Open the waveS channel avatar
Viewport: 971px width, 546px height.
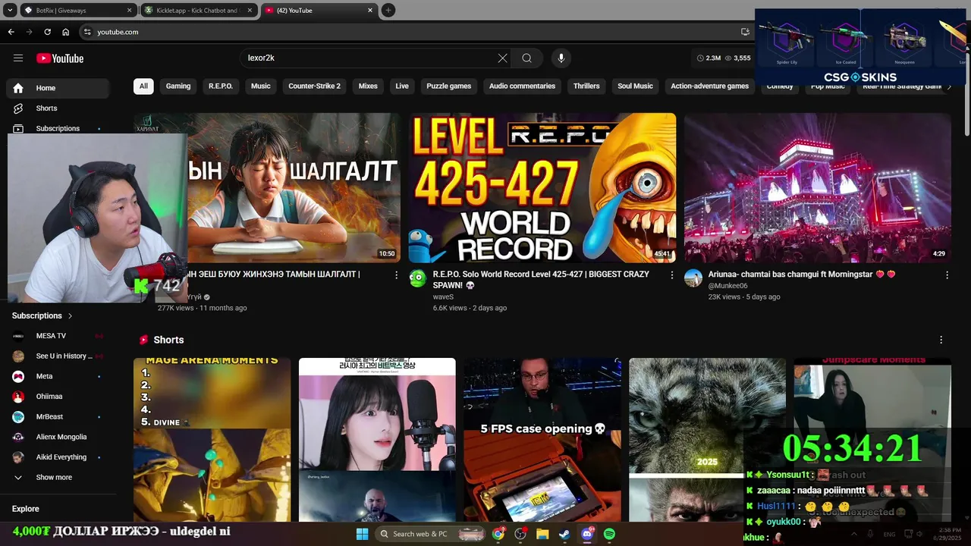(x=418, y=278)
